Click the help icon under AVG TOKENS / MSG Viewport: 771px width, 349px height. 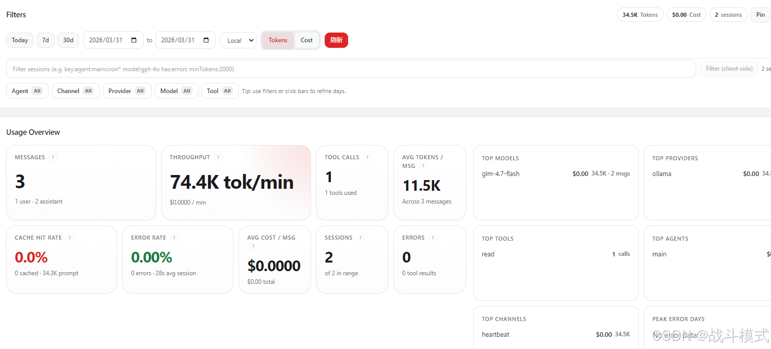(423, 166)
